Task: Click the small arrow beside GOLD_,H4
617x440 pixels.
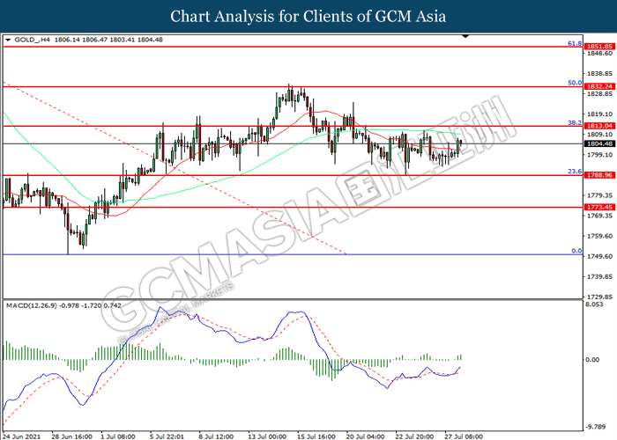Action: (8, 40)
